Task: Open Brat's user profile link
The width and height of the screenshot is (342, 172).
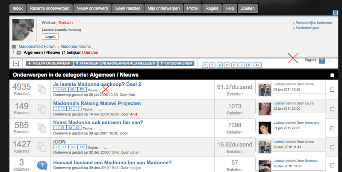Action: pos(132,95)
